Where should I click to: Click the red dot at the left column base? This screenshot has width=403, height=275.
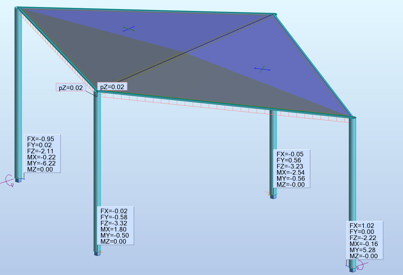coord(18,178)
